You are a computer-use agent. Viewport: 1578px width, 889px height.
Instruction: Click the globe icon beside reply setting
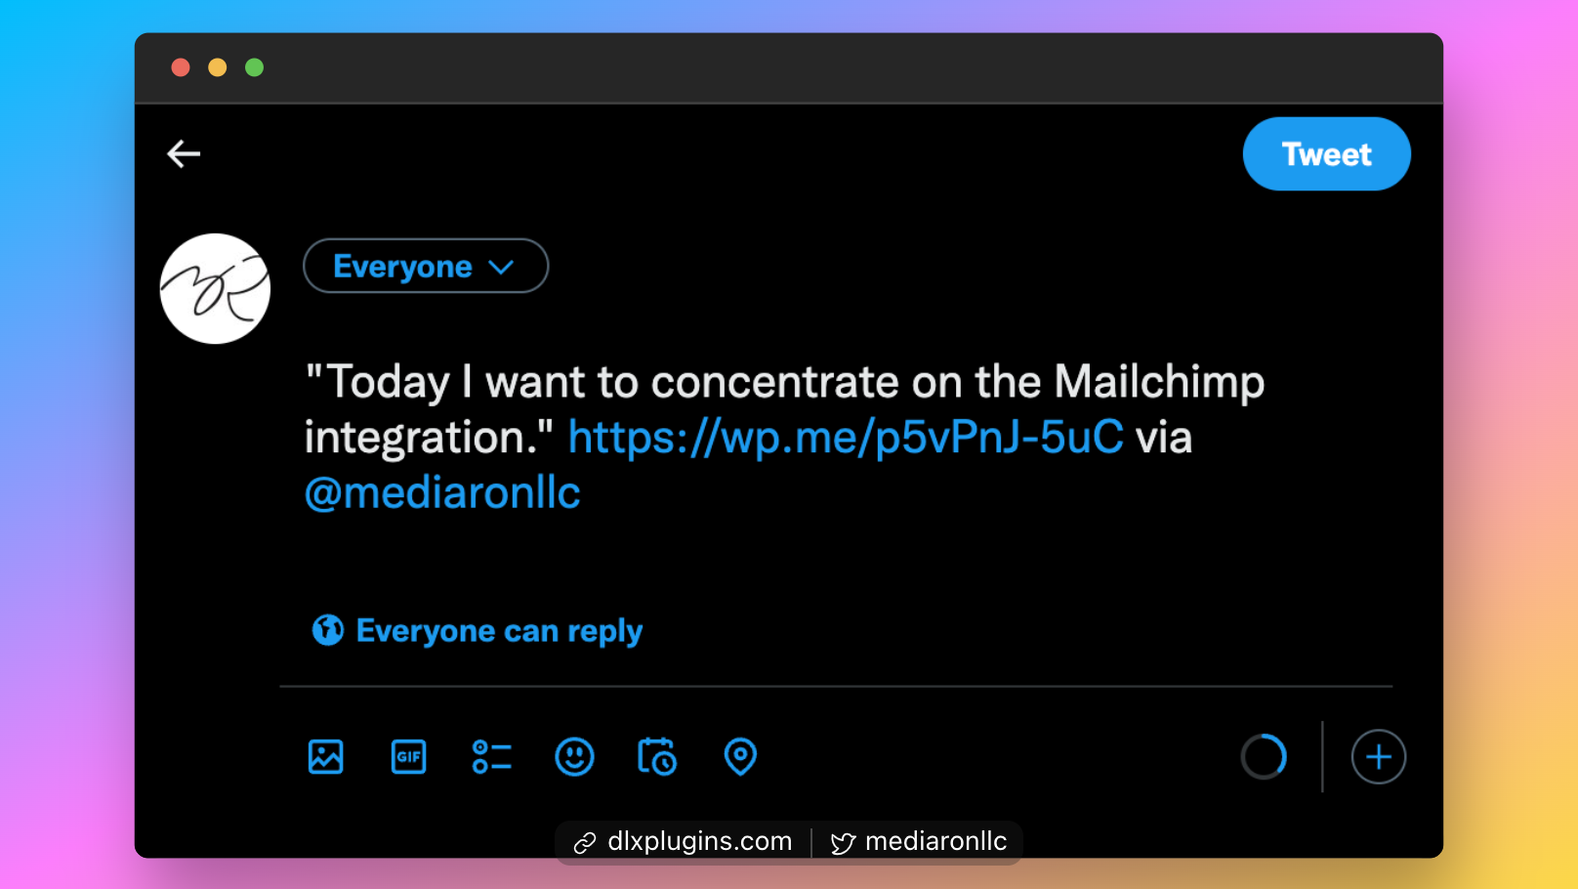point(327,630)
